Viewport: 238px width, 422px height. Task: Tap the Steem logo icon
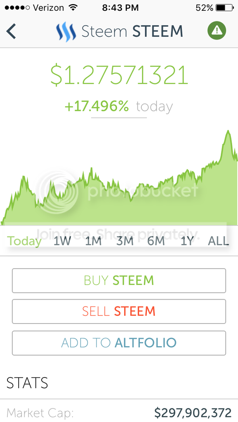[66, 31]
